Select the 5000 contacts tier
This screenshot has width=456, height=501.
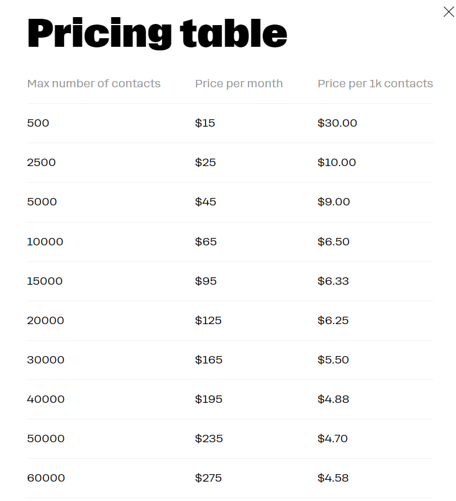pyautogui.click(x=42, y=202)
